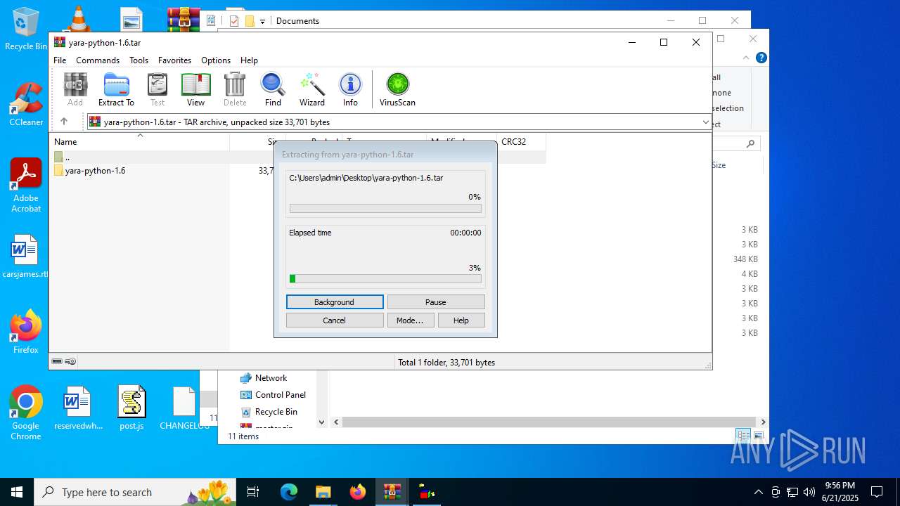Open the View toolbar icon
This screenshot has width=900, height=506.
[x=195, y=89]
